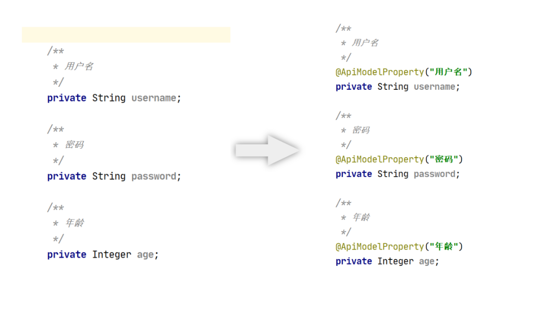Viewport: 535px width, 311px height.
Task: Click the 年龄 comment in the un-annotated snippet
Action: [x=74, y=223]
